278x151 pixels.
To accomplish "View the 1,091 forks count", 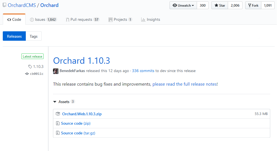I will [268, 6].
